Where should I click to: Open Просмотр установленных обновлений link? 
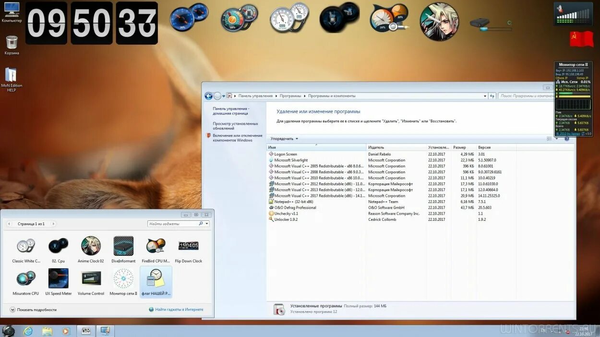pyautogui.click(x=235, y=126)
